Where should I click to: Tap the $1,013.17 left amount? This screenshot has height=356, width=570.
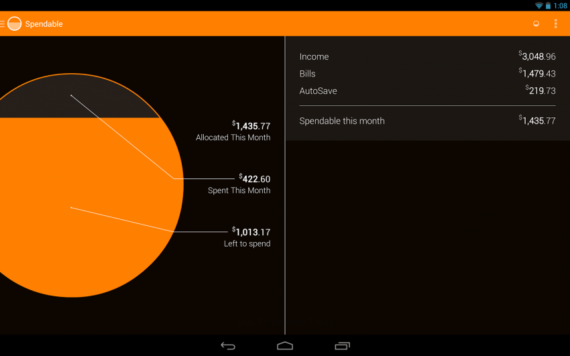coord(251,232)
